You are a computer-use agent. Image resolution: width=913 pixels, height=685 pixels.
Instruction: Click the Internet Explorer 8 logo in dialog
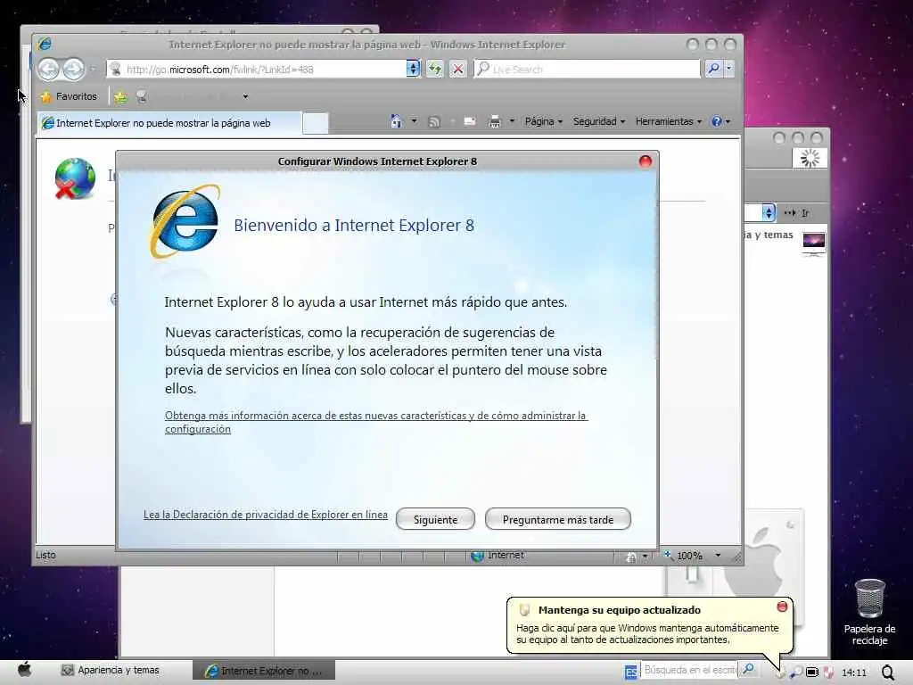coord(185,221)
